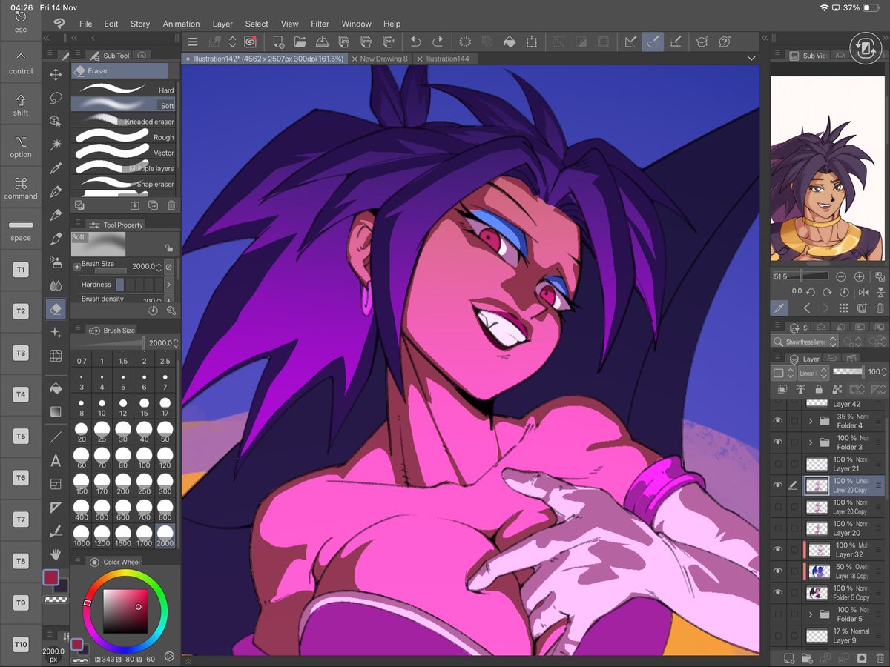
Task: Toggle Lock Layer padlock icon in Layer panel
Action: click(x=818, y=390)
